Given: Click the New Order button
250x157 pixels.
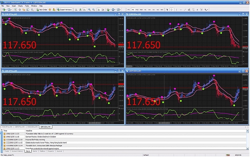Looking at the screenshot, I should tap(42, 10).
